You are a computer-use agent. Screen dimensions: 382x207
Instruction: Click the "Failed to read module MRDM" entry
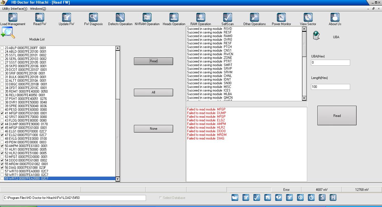207,135
